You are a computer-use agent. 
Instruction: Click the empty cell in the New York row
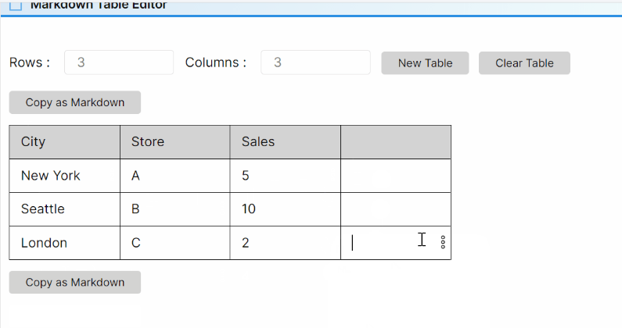(x=395, y=176)
